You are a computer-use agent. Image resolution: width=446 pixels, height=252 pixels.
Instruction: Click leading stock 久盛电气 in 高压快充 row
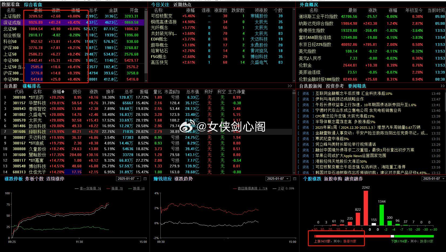tap(259, 62)
